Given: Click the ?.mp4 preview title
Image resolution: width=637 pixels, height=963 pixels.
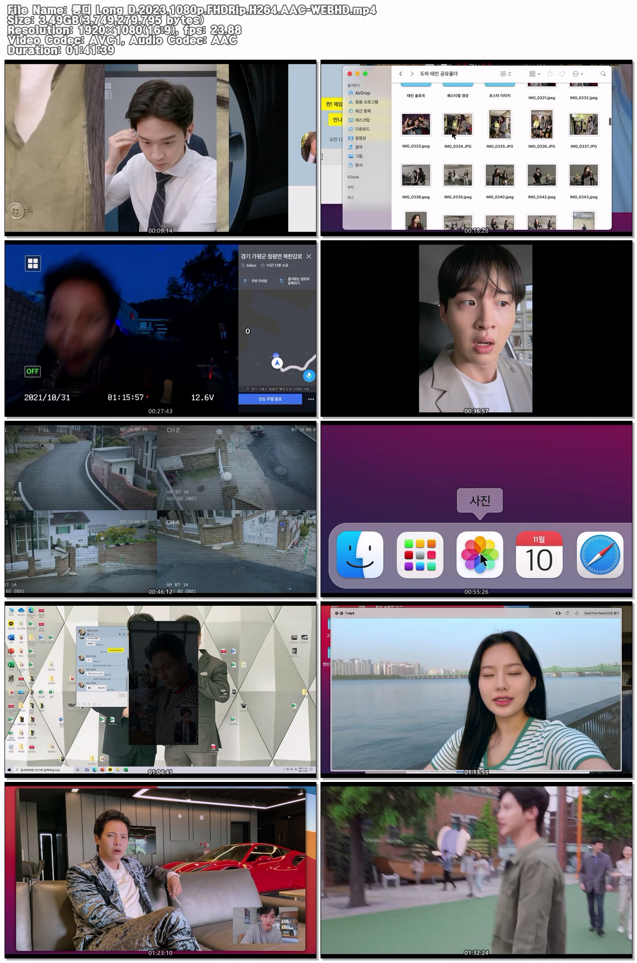Looking at the screenshot, I should [x=350, y=613].
